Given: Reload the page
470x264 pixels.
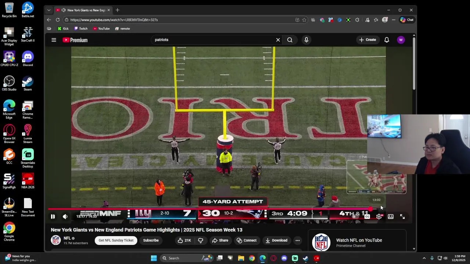Looking at the screenshot, I should [58, 20].
